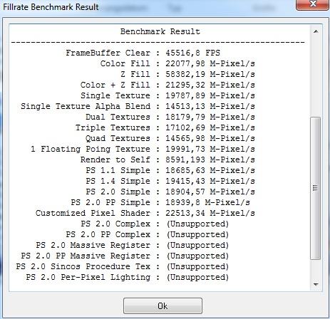
Task: Click the vertical scrollbar thumb
Action: coord(316,189)
